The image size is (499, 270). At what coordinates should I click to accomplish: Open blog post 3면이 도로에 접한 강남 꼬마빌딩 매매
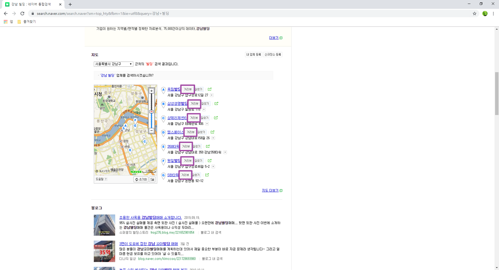pos(148,244)
